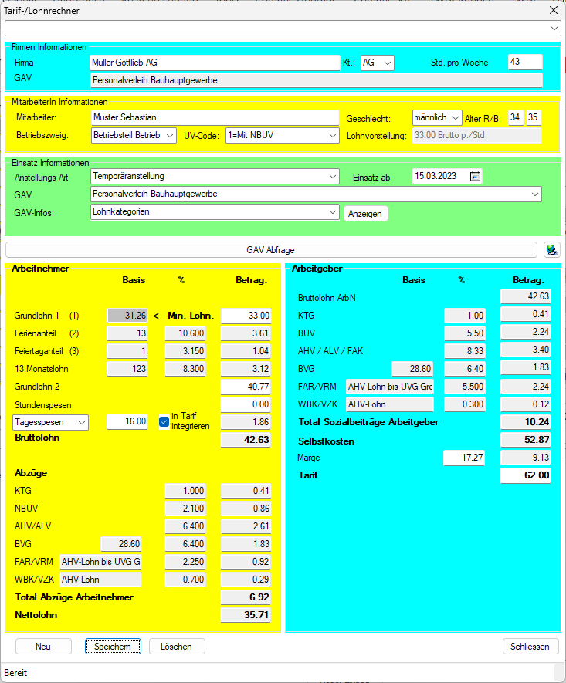
Task: Click the Tagesspesen amount field 16.00
Action: pyautogui.click(x=127, y=421)
